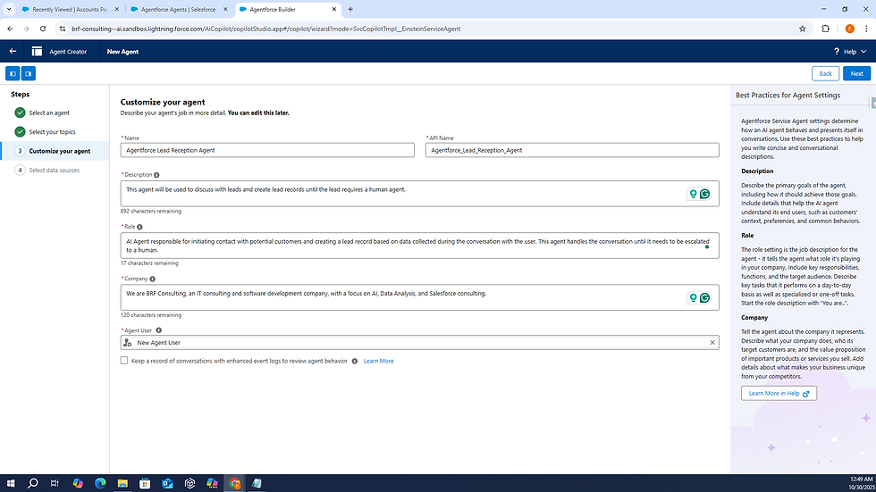Screen dimensions: 876x492
Task: Reload the browser page
Action: pyautogui.click(x=43, y=29)
